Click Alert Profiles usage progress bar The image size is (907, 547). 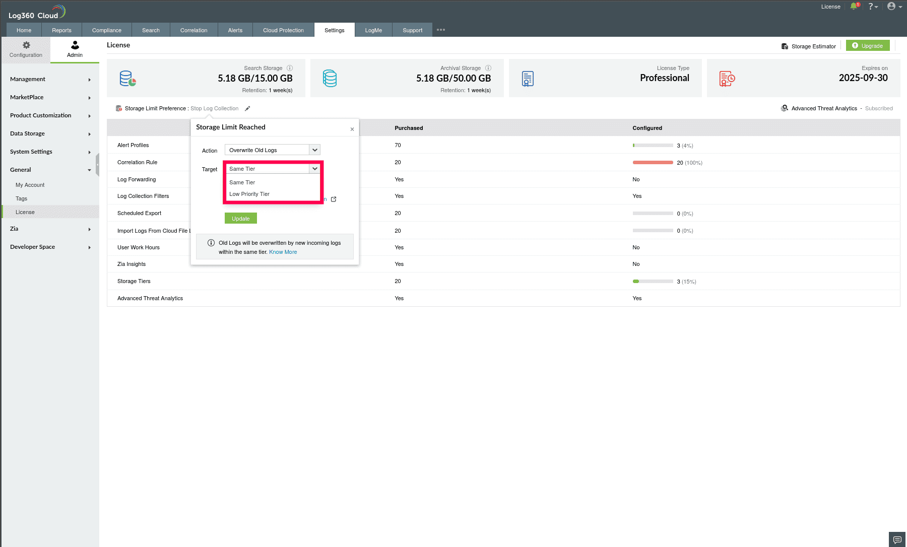click(653, 146)
